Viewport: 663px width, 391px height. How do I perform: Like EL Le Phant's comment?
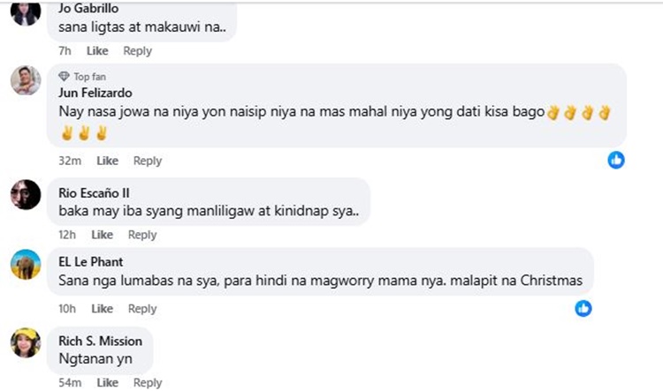103,309
